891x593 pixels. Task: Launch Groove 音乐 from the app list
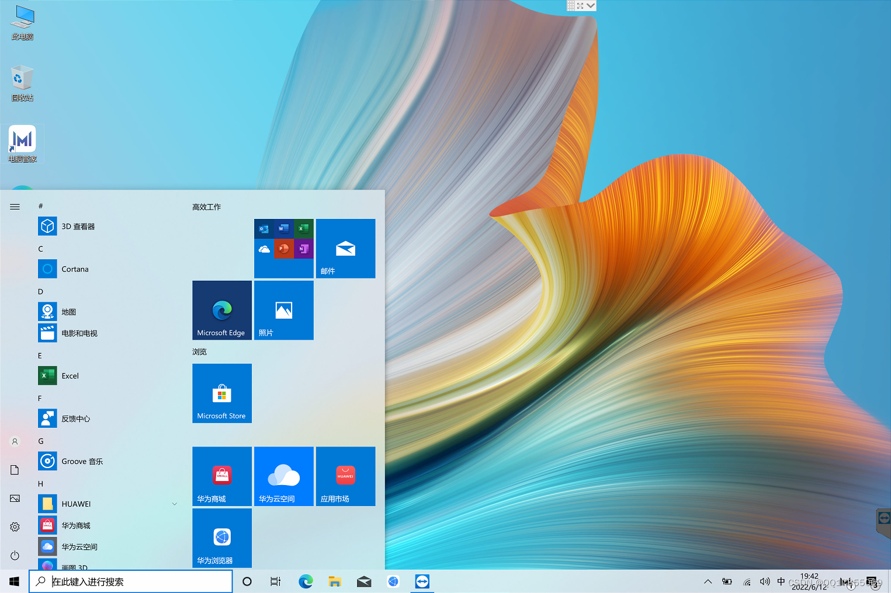(108, 461)
